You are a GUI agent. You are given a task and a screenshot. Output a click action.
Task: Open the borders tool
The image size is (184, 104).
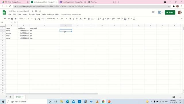pyautogui.click(x=89, y=19)
